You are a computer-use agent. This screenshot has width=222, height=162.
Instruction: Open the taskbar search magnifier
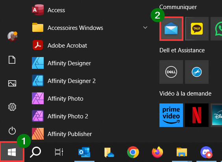click(x=35, y=152)
